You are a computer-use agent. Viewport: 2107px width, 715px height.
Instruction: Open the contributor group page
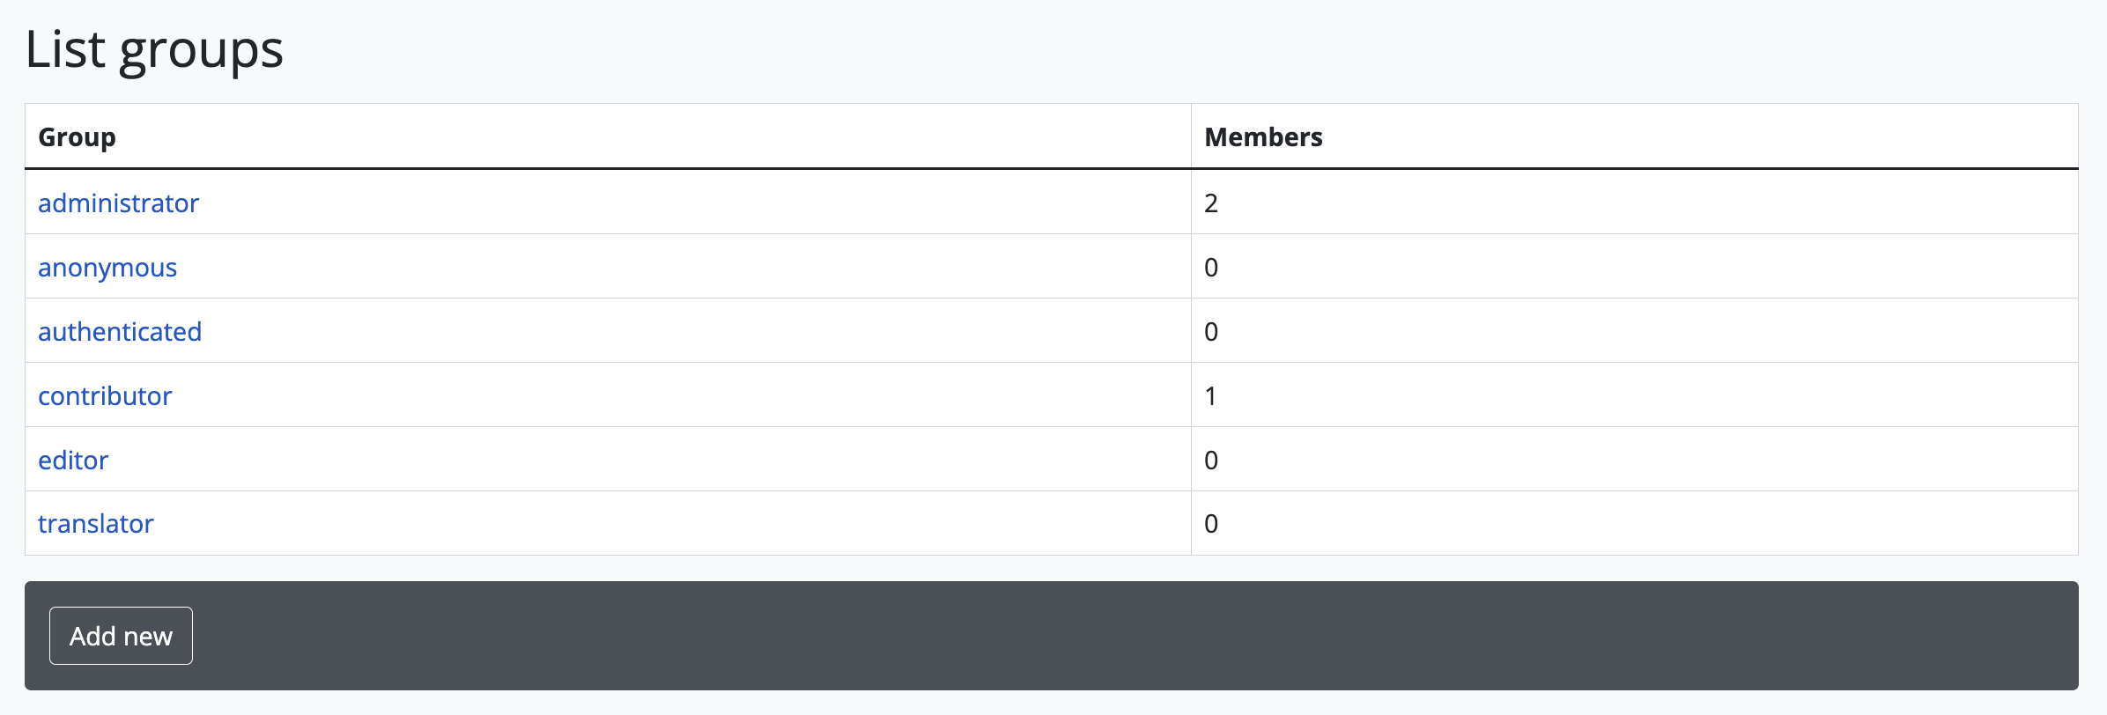pyautogui.click(x=105, y=396)
